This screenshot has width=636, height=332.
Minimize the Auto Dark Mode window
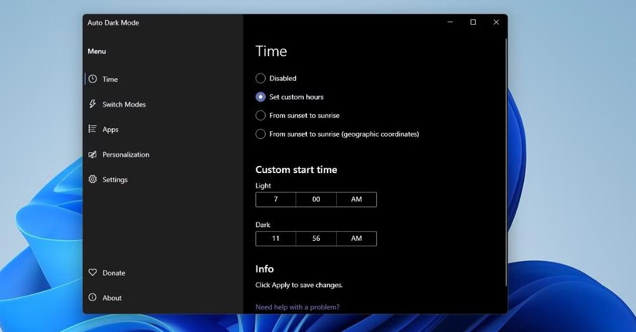450,22
